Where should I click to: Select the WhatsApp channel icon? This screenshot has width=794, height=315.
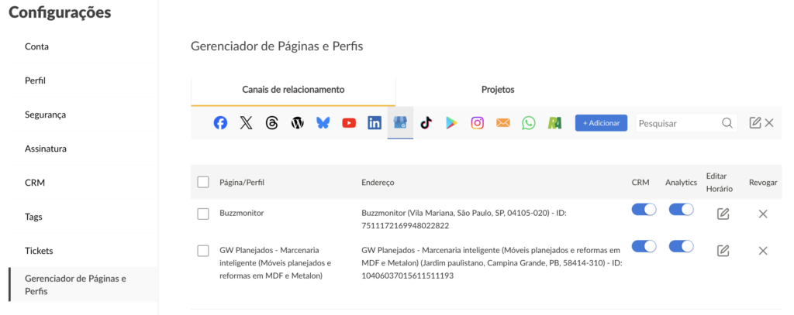[529, 123]
